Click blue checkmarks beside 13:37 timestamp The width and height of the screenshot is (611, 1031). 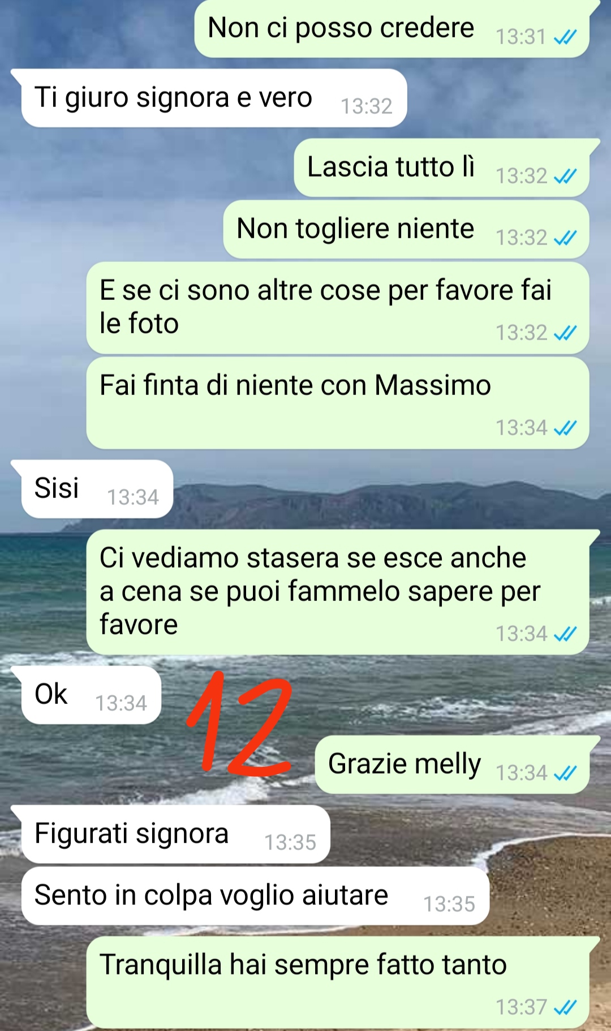point(565,1008)
